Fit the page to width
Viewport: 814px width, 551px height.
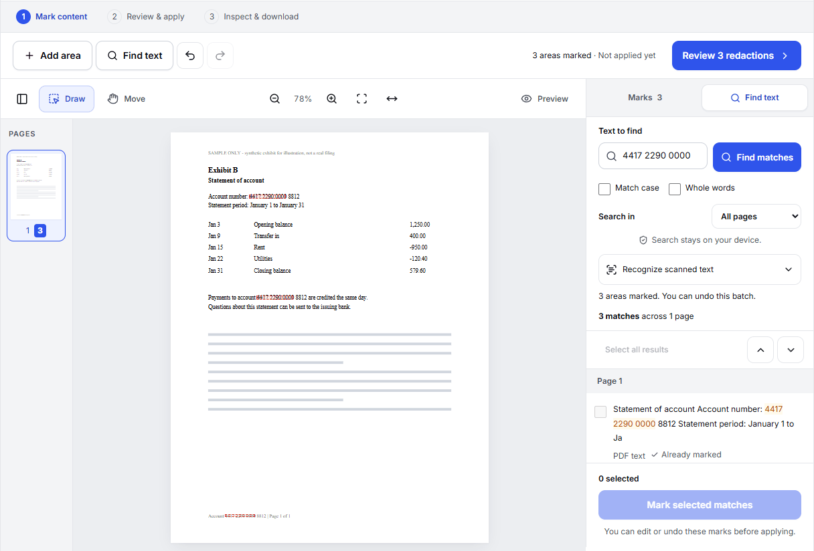coord(392,99)
